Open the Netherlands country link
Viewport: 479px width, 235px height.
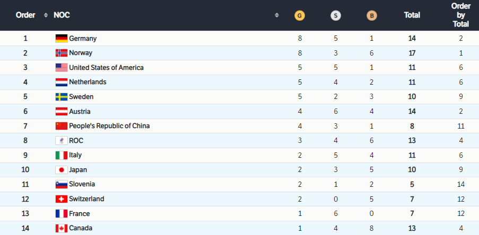point(88,82)
